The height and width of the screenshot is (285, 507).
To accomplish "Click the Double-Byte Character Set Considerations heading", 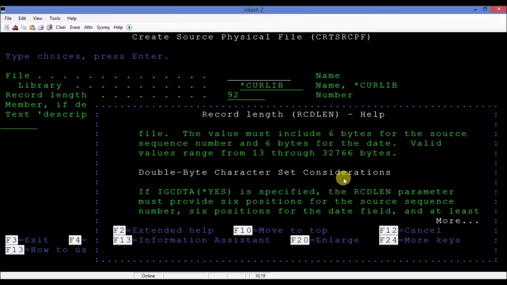I will point(265,173).
